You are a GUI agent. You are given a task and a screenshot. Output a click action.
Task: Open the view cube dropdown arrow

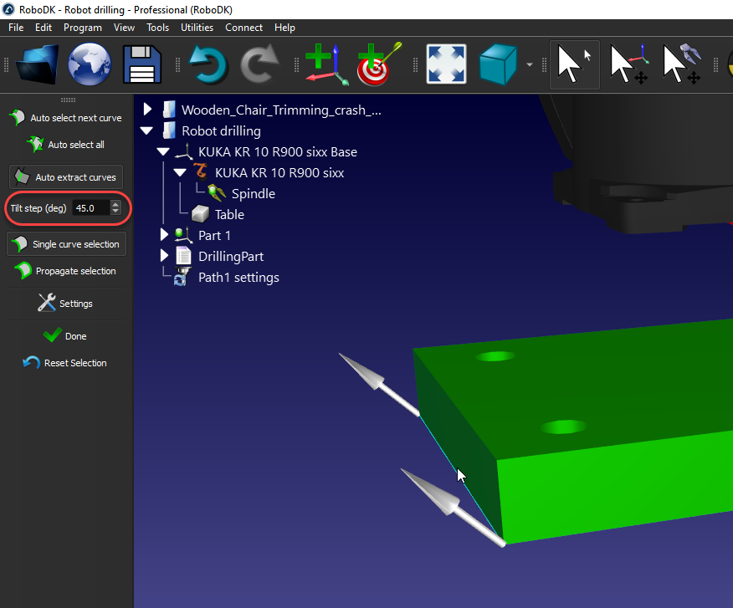[x=530, y=65]
